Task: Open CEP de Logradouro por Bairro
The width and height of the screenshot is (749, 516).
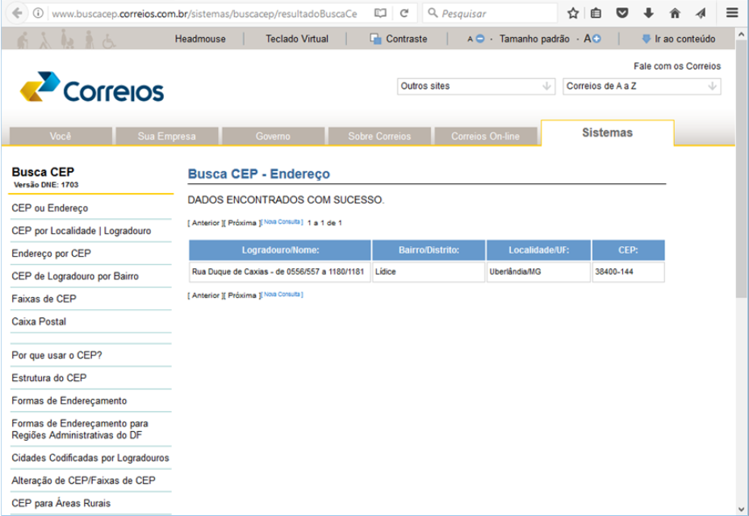Action: 75,277
